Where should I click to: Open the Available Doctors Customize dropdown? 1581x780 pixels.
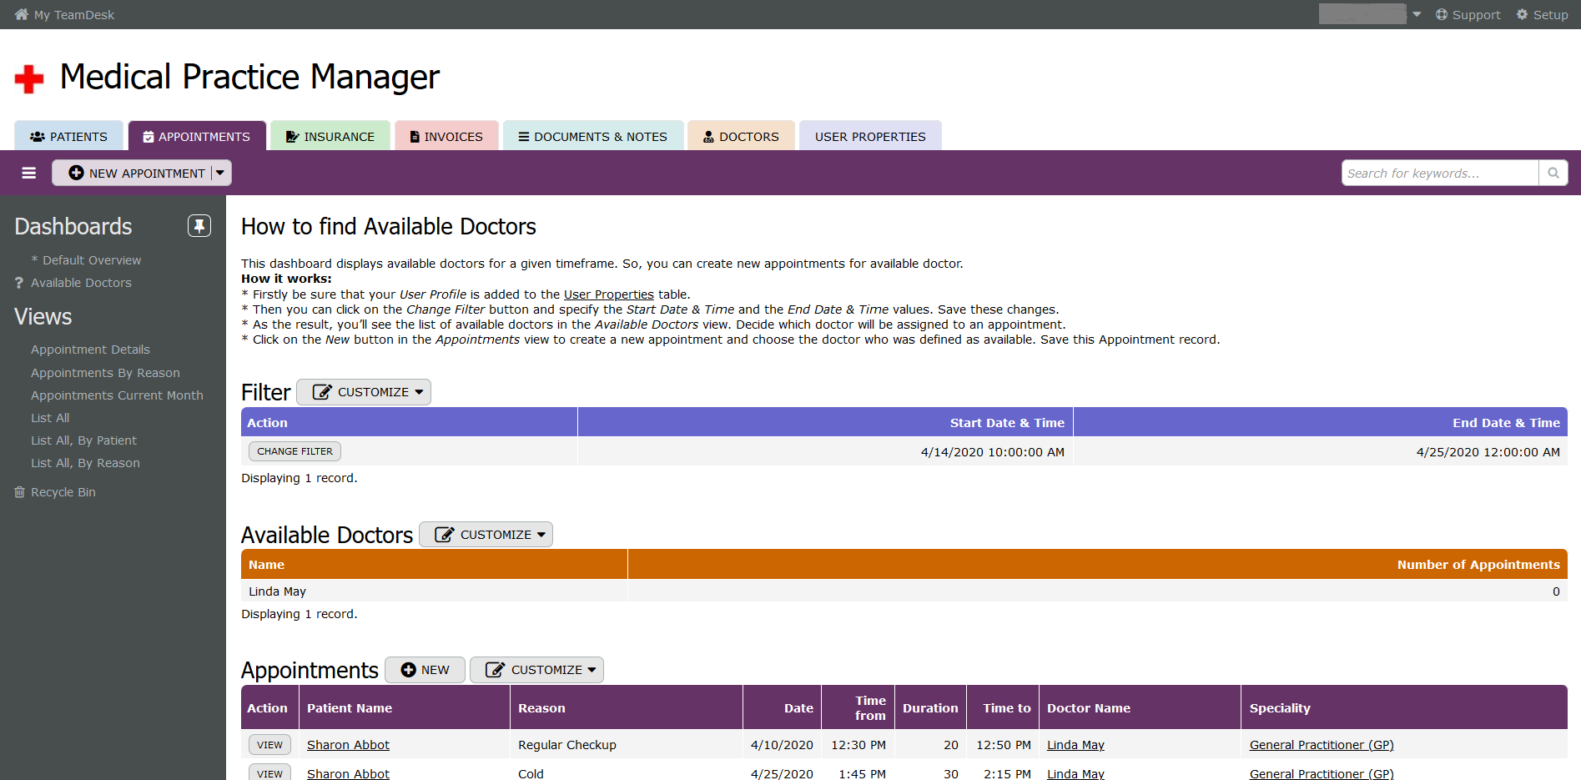pyautogui.click(x=486, y=535)
